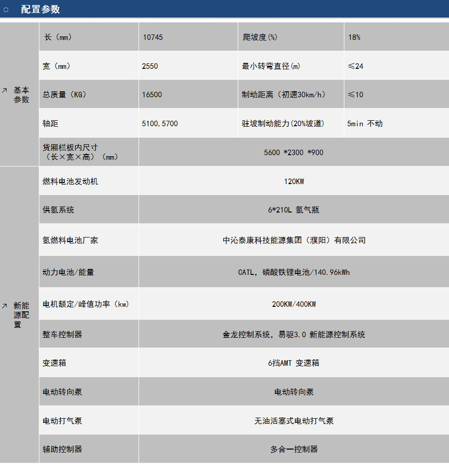Viewport: 449px width, 474px height.
Task: Click the arrow icon next to 新能源配置
Action: tap(4, 306)
